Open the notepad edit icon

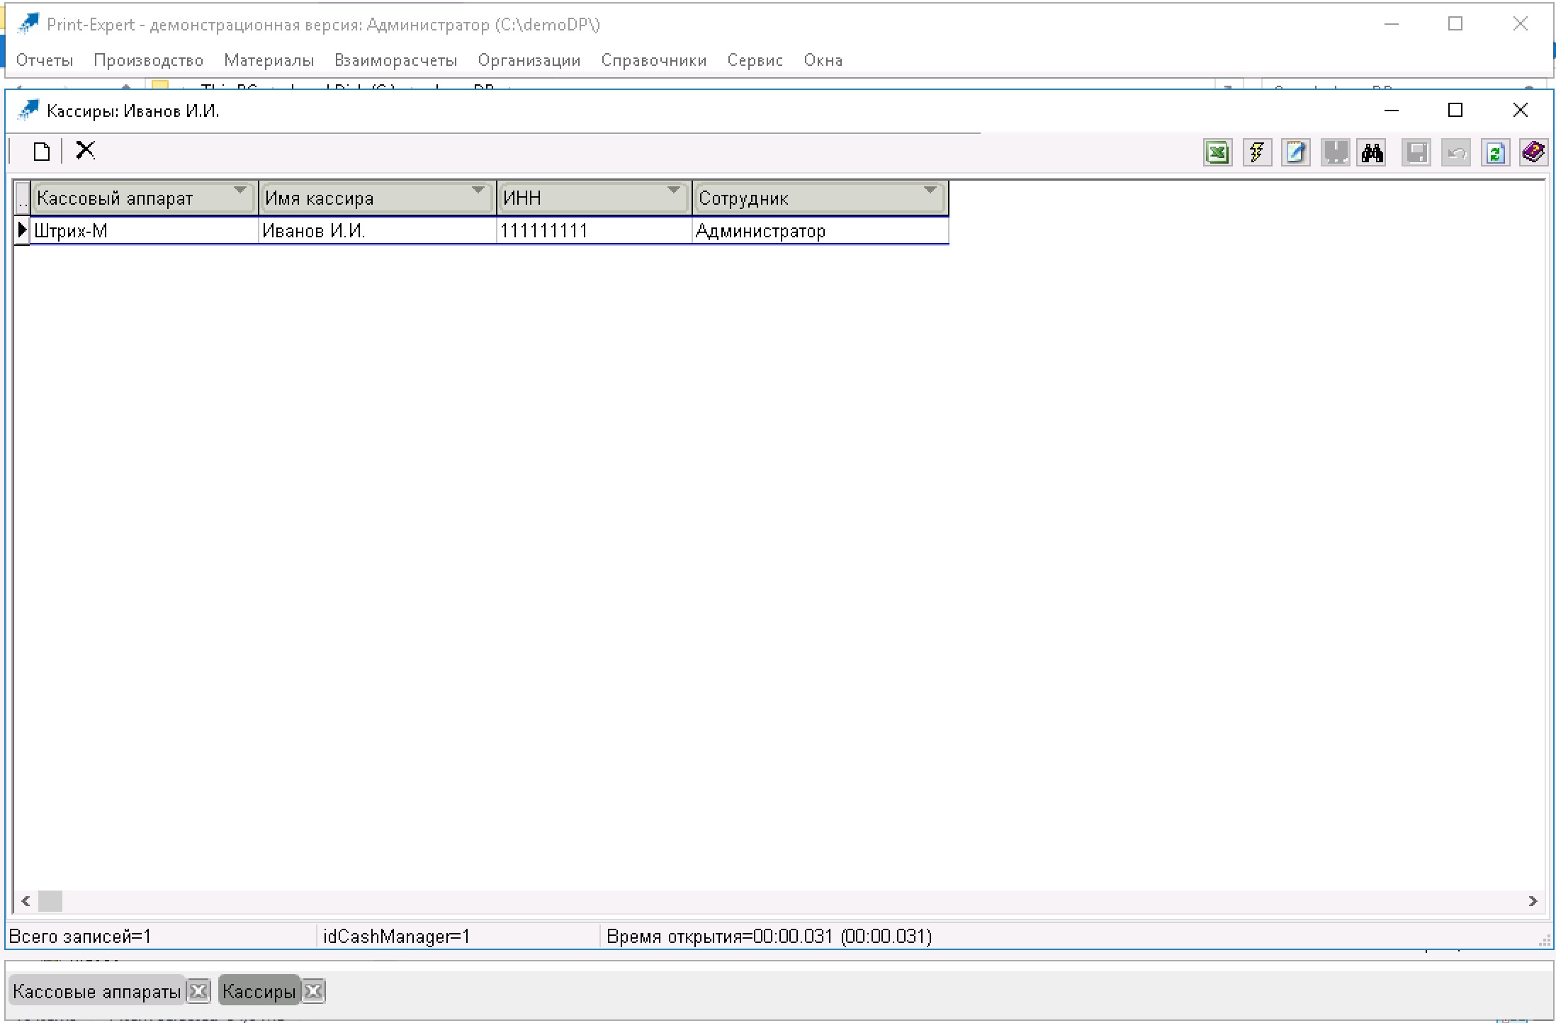click(1296, 153)
